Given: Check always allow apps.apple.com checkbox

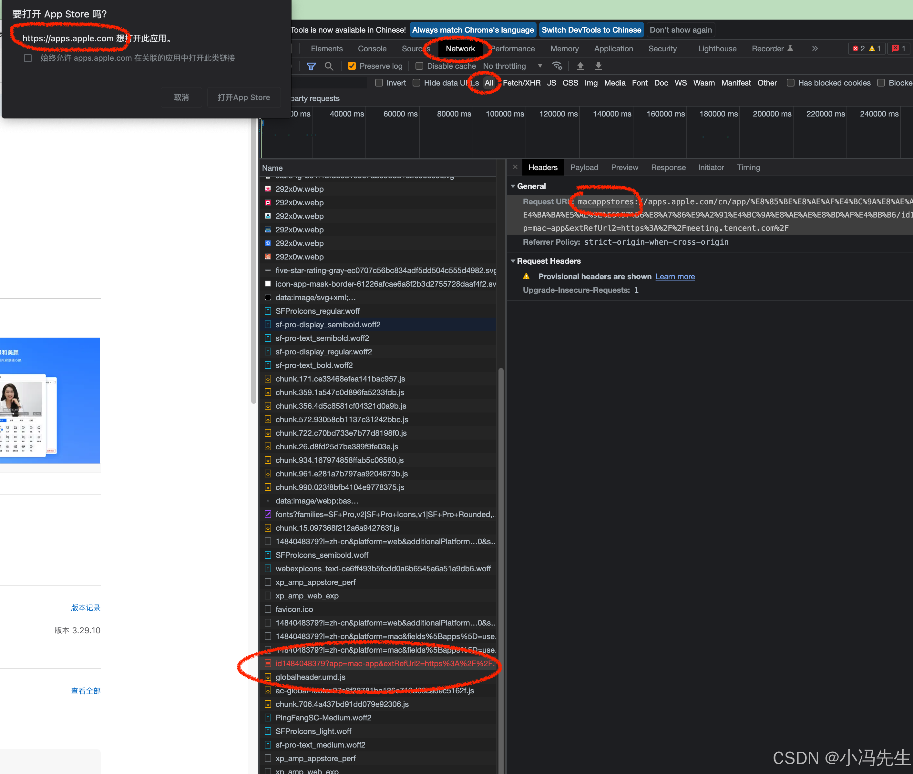Looking at the screenshot, I should click(x=28, y=58).
